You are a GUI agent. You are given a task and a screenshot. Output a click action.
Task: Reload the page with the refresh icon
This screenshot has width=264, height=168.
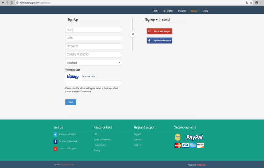(x=12, y=3)
